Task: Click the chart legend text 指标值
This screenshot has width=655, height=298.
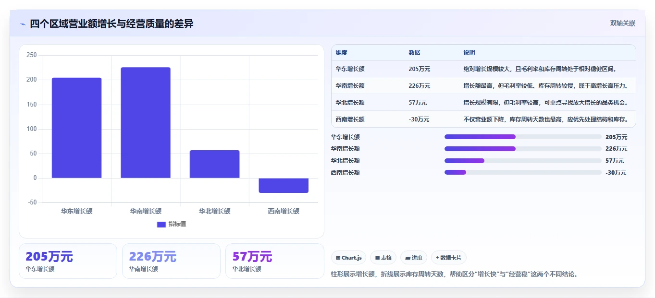Action: (x=177, y=224)
